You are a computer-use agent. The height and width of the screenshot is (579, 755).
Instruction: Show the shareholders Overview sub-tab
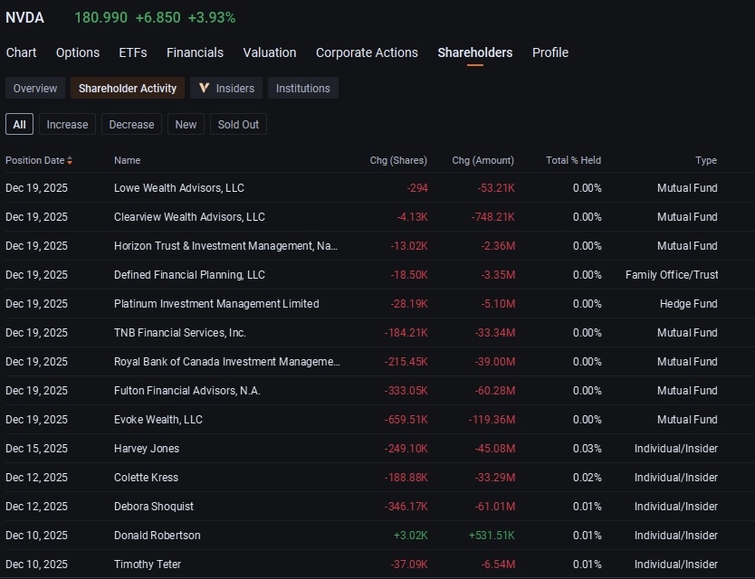35,88
